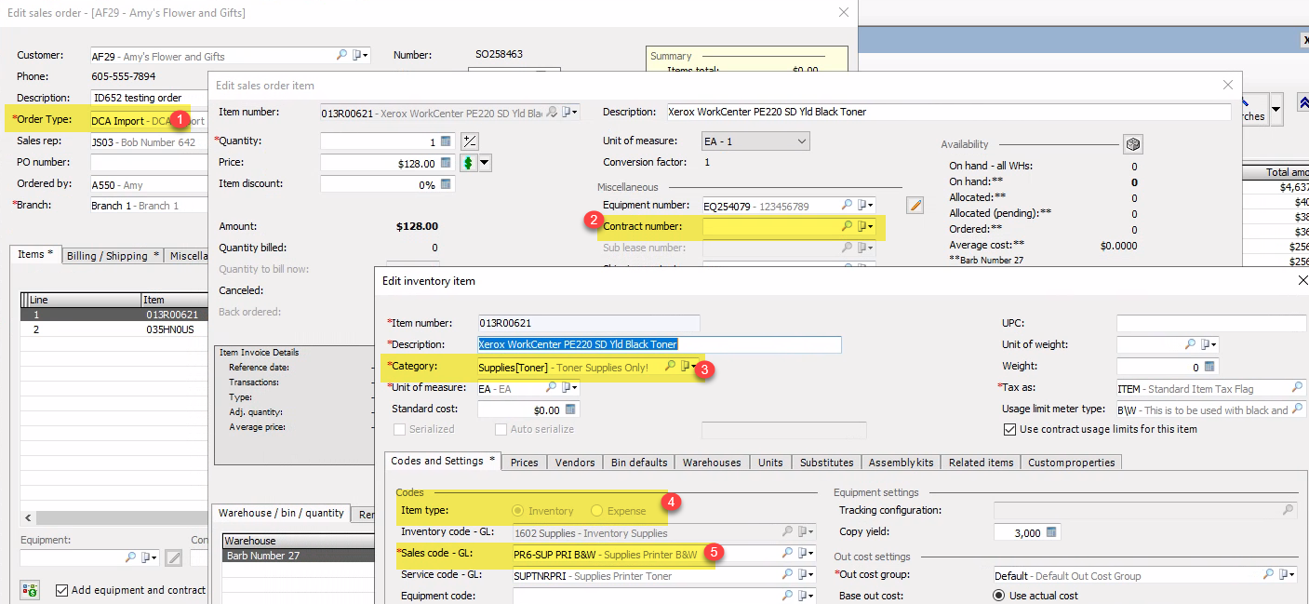Screen dimensions: 1309x604
Task: Search Service code - GL magnifier
Action: (787, 575)
